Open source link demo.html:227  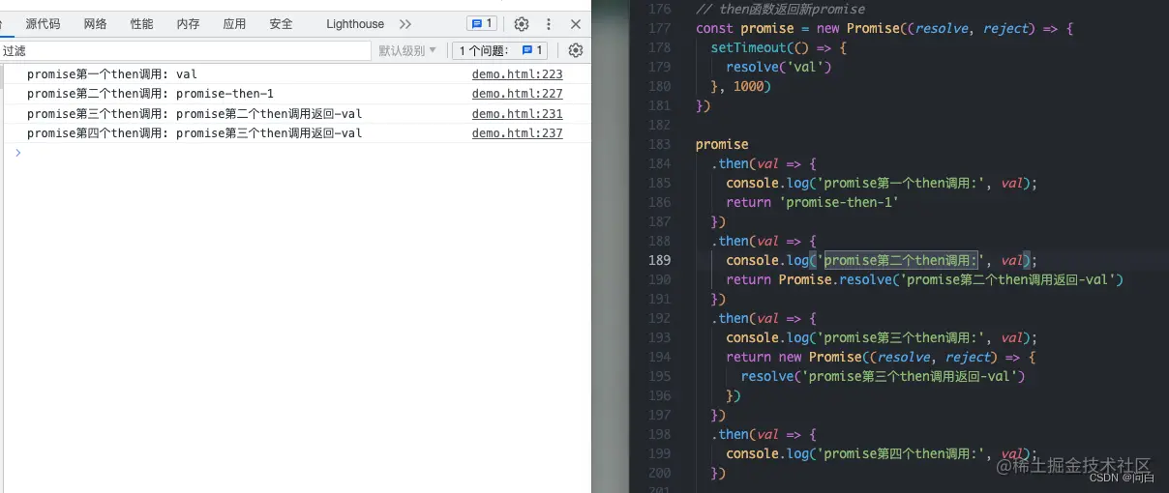518,94
